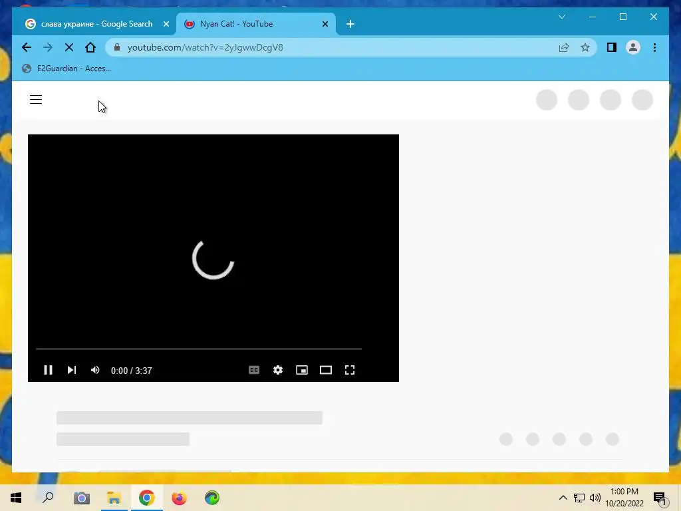Open the Chrome profile menu
The height and width of the screenshot is (511, 681).
pyautogui.click(x=633, y=47)
